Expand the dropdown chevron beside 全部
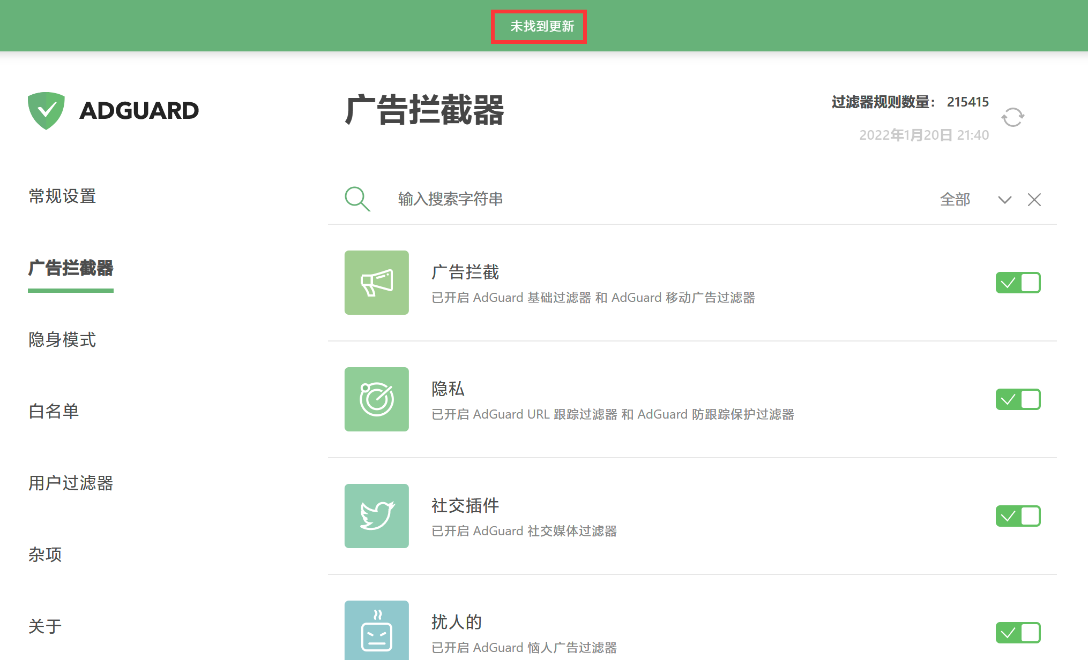The image size is (1088, 660). [x=1004, y=199]
